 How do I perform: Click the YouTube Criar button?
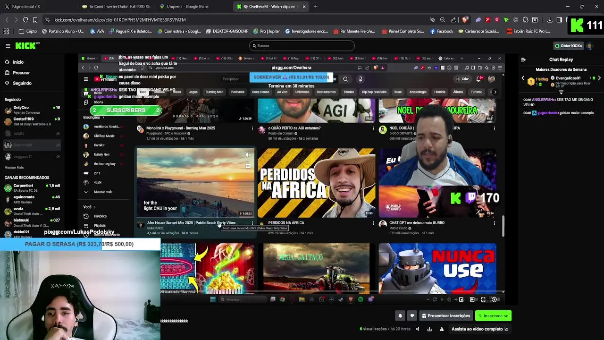click(462, 79)
